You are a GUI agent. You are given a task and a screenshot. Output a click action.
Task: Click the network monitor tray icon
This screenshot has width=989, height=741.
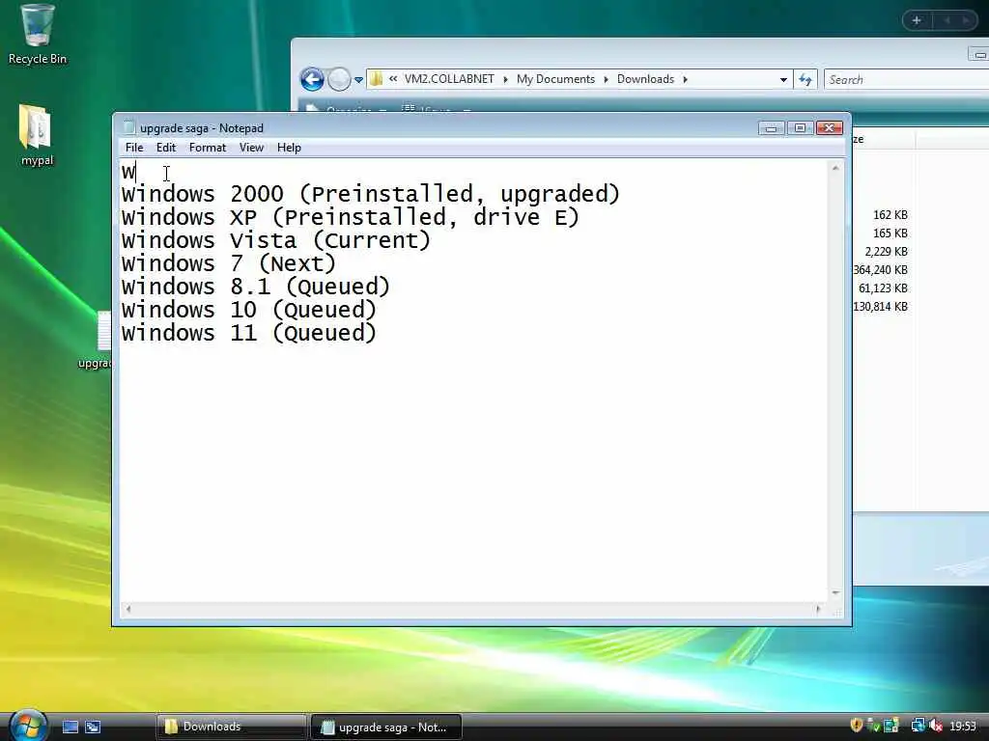(x=891, y=726)
